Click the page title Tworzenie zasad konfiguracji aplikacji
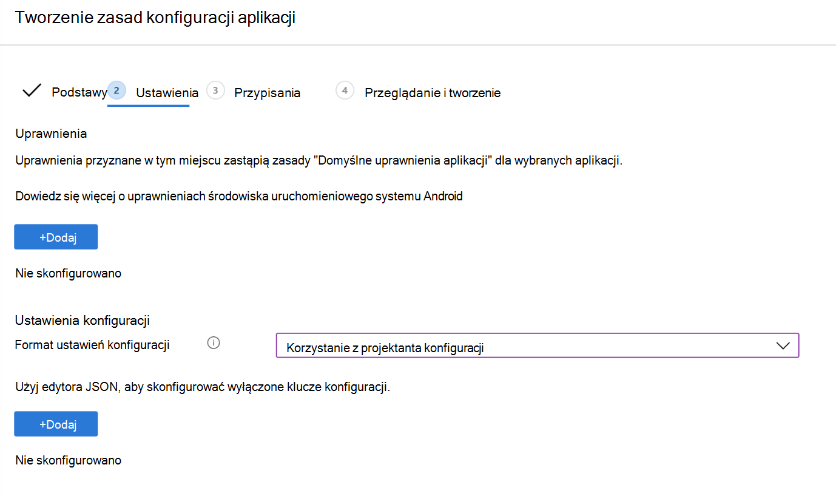 click(155, 18)
